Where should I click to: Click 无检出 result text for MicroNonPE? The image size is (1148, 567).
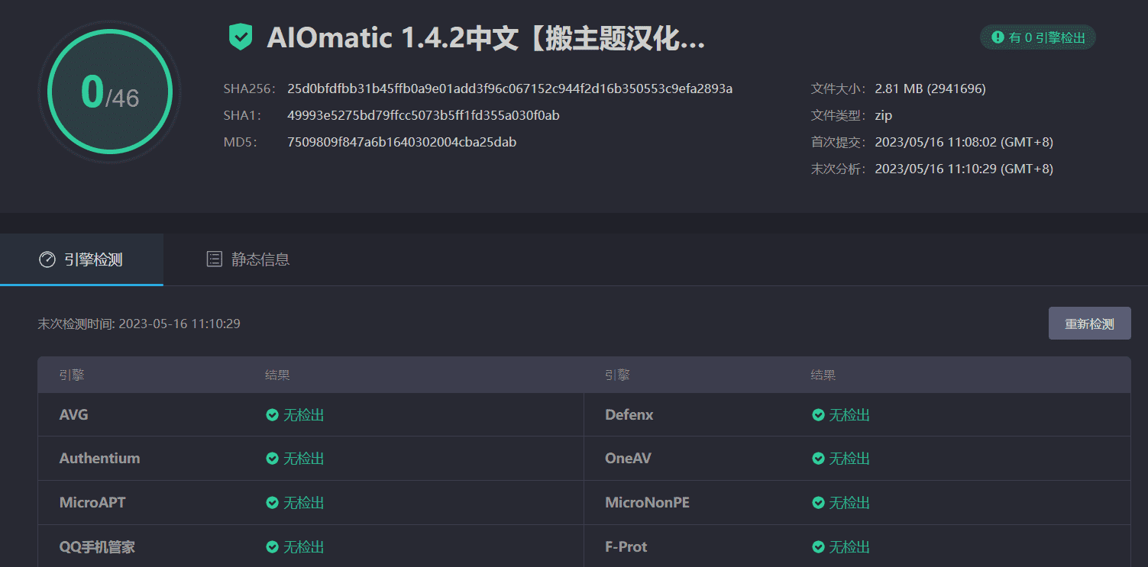850,503
